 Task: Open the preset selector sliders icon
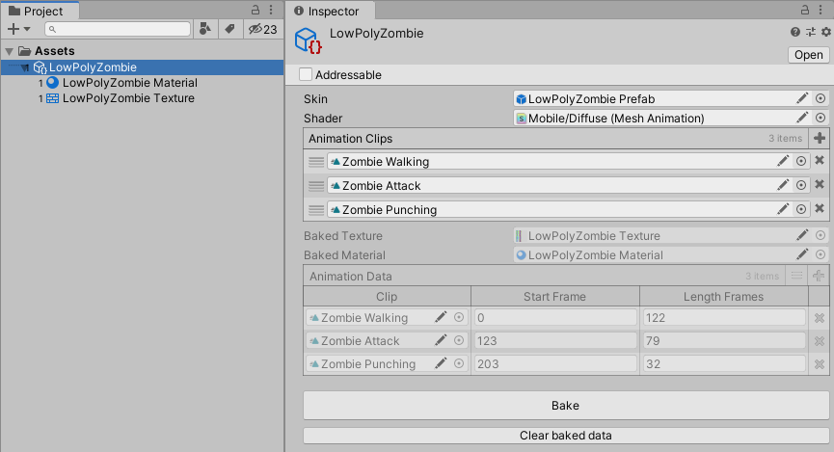pos(811,32)
